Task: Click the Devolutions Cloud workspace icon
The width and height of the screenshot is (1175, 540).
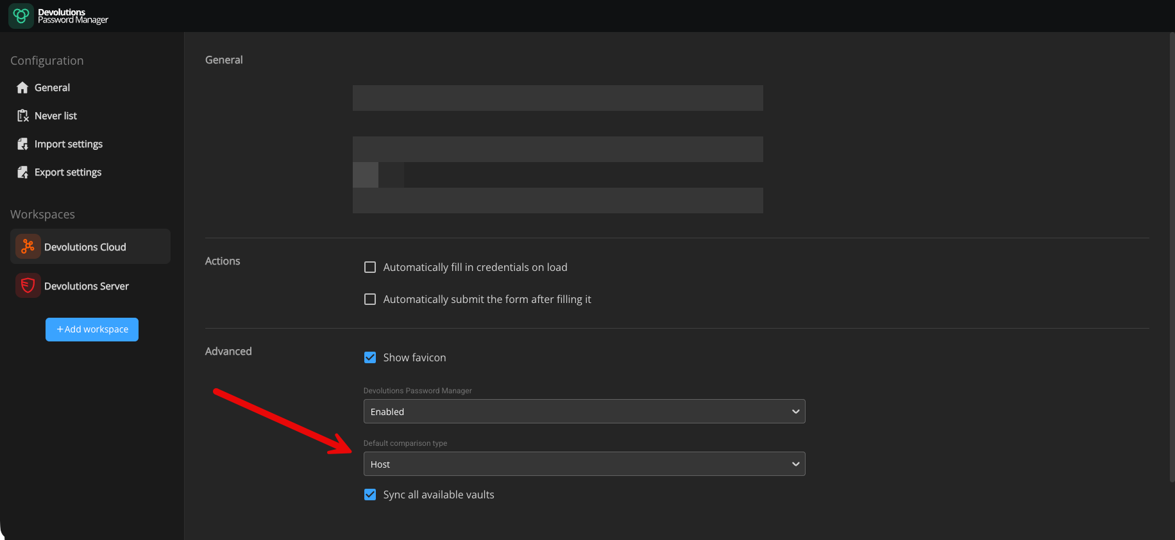Action: coord(28,247)
